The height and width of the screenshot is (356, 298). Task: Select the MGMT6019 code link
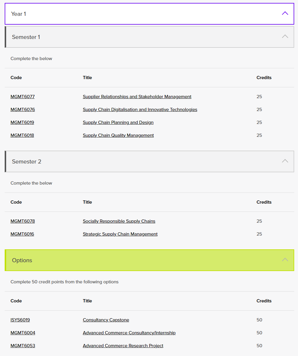click(x=22, y=122)
